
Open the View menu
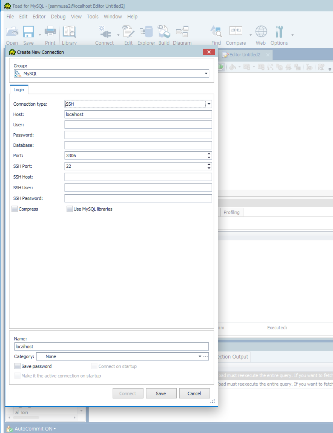[76, 16]
